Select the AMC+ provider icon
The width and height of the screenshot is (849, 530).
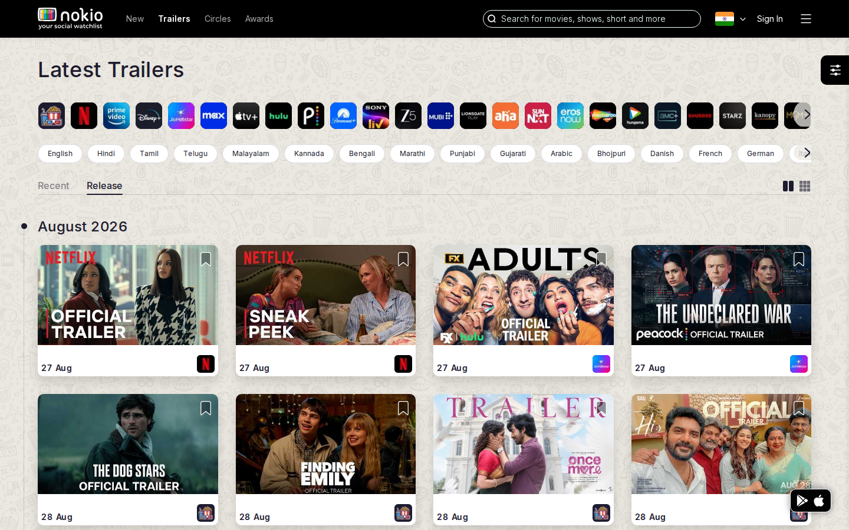tap(667, 116)
